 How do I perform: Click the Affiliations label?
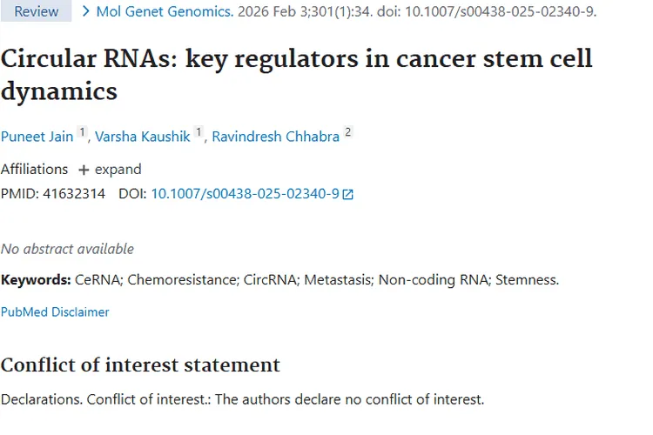[34, 169]
